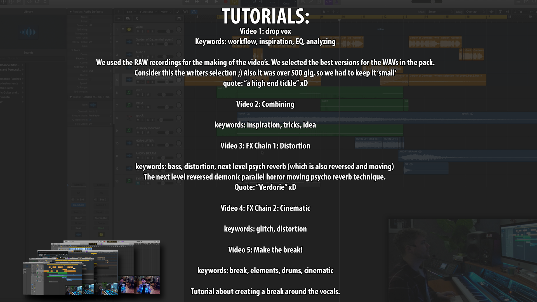The width and height of the screenshot is (537, 302).
Task: Open the Drag Overlap dropdown
Action: (x=475, y=12)
